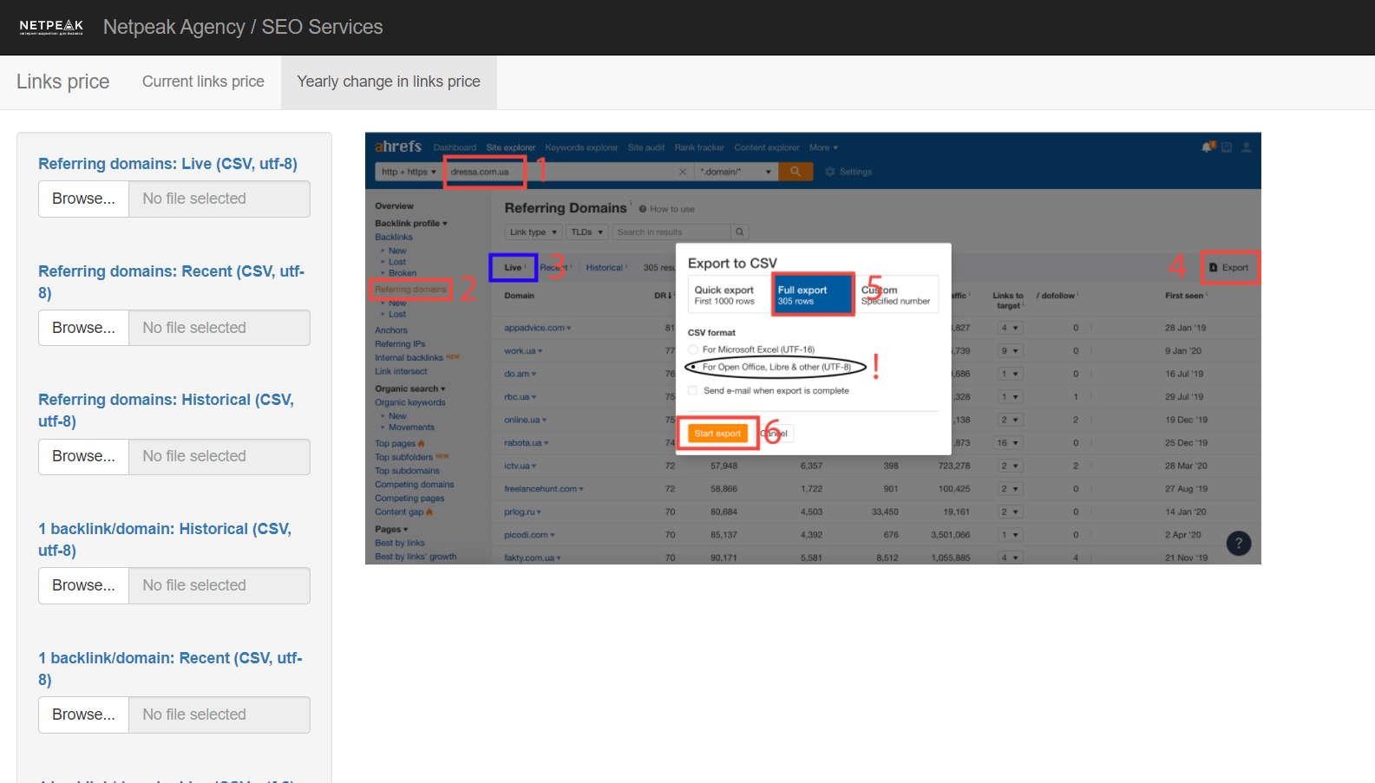Open the Settings gear in the ahrefs screenshot
The height and width of the screenshot is (783, 1375).
[x=848, y=172]
